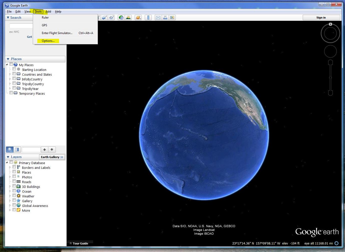Click the move joystick circle below the compass
Viewport: 345px width, 252px height.
330,51
